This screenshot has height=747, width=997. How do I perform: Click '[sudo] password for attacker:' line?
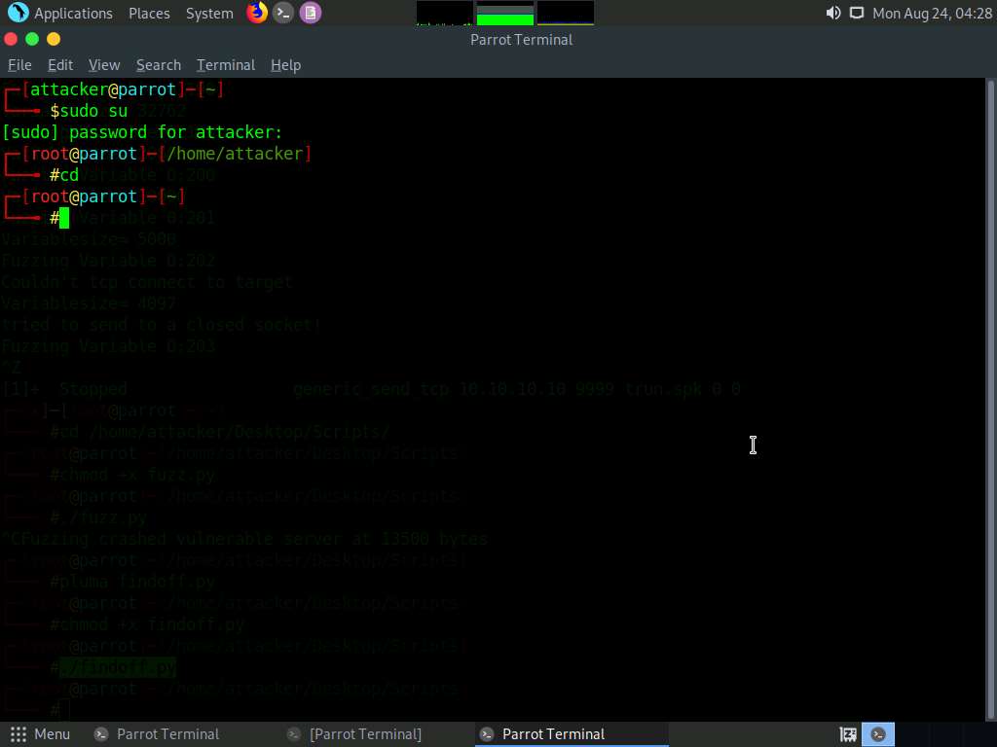click(142, 132)
